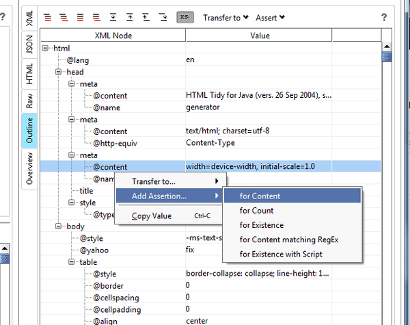Toggle the gray XS button in toolbar
The height and width of the screenshot is (325, 410).
184,18
